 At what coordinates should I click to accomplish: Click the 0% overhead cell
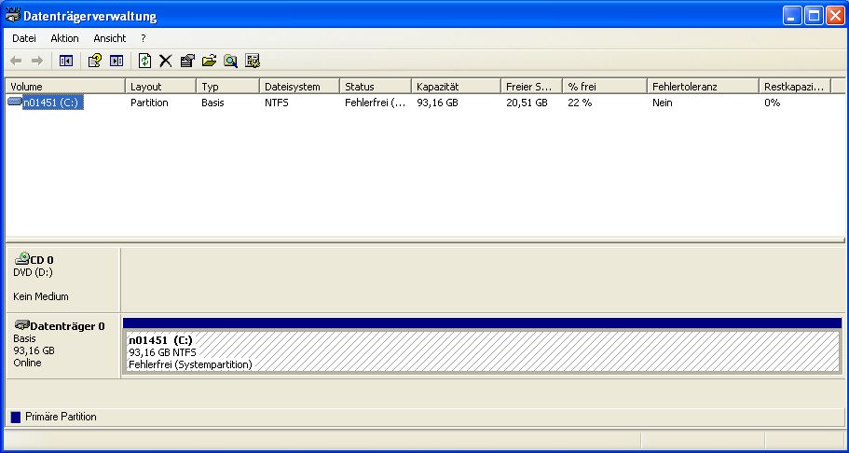click(x=772, y=103)
